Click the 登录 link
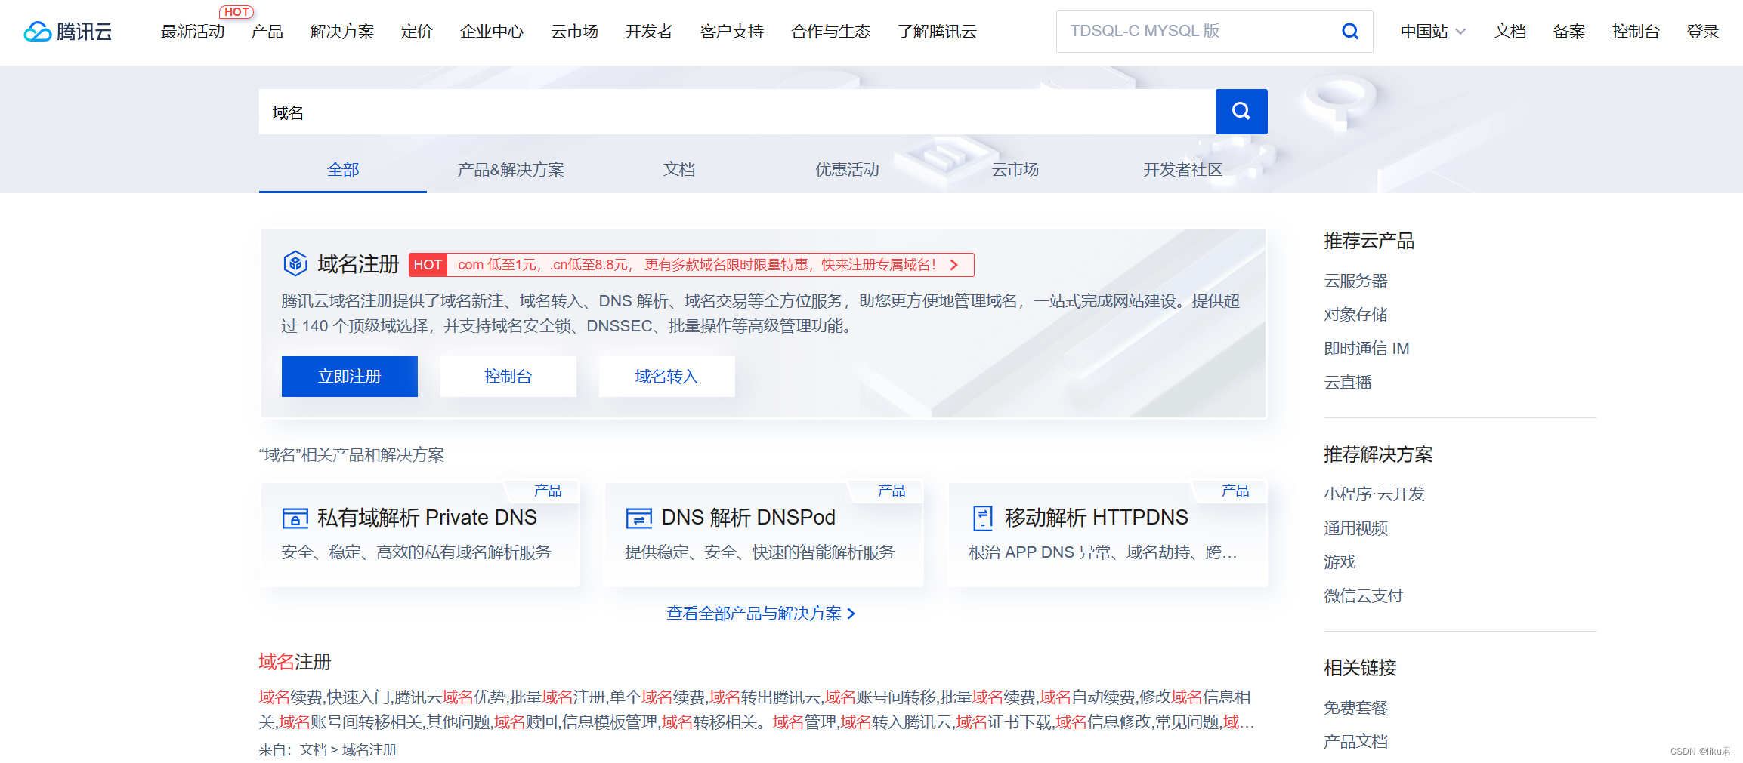This screenshot has width=1743, height=763. [1702, 32]
